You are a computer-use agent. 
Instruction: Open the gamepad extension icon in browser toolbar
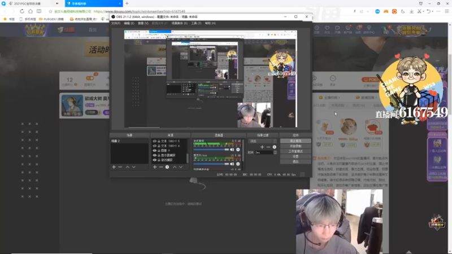(x=386, y=11)
